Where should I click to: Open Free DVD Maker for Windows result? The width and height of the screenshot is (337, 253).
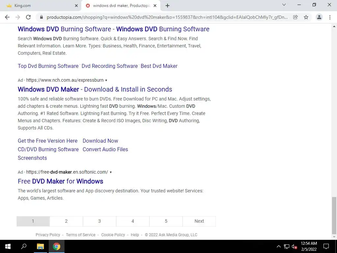(x=61, y=181)
